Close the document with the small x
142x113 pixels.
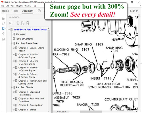click(x=140, y=6)
